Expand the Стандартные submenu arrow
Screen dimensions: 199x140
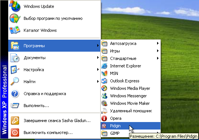pyautogui.click(x=158, y=58)
